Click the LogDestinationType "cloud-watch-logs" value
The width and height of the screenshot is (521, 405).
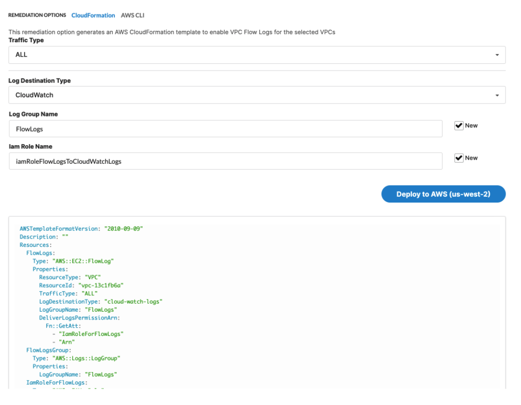[x=133, y=301]
